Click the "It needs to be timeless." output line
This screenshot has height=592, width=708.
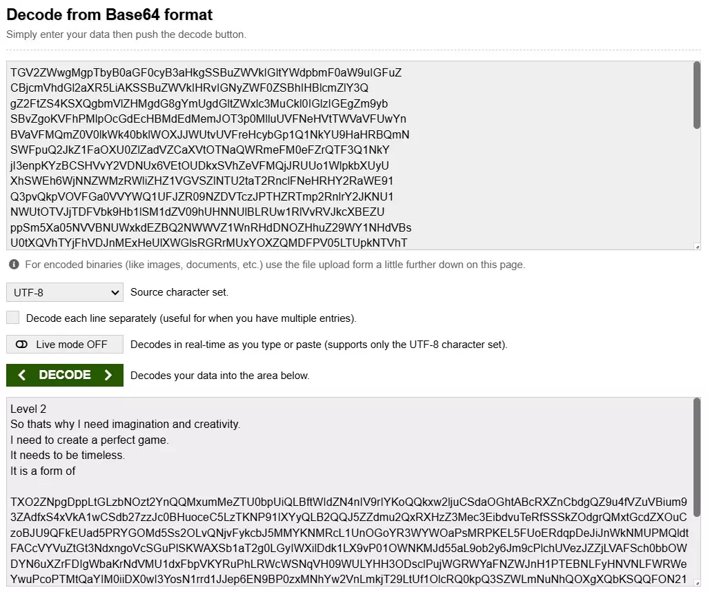(68, 456)
